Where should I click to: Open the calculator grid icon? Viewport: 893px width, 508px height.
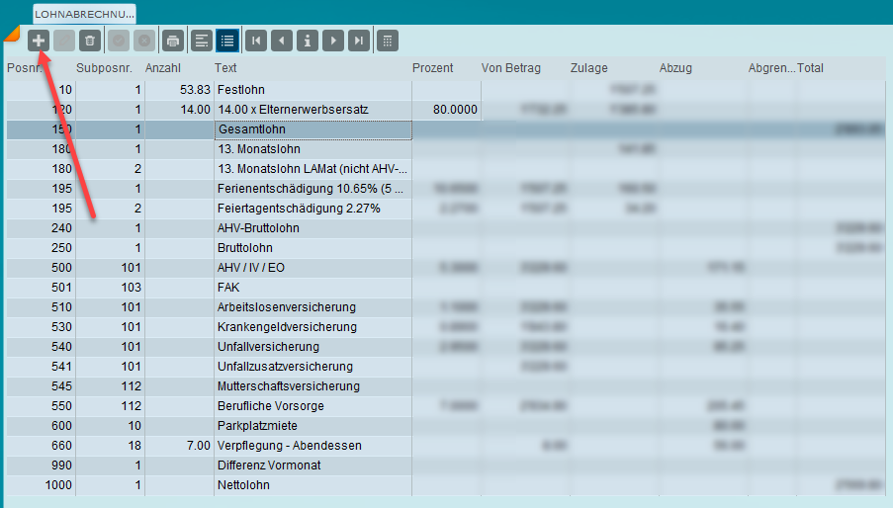[x=389, y=41]
